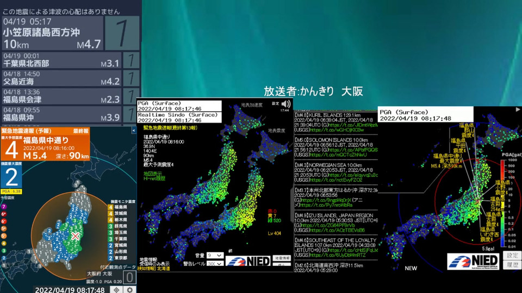Click the intensity 1 box beside 千葉県北西部
The height and width of the screenshot is (293, 522).
coord(131,60)
